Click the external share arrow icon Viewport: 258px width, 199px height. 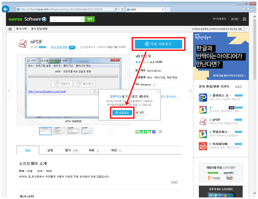click(160, 132)
